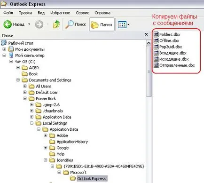204x183 pixels.
Task: Close the Папки folder pane
Action: coord(146,34)
